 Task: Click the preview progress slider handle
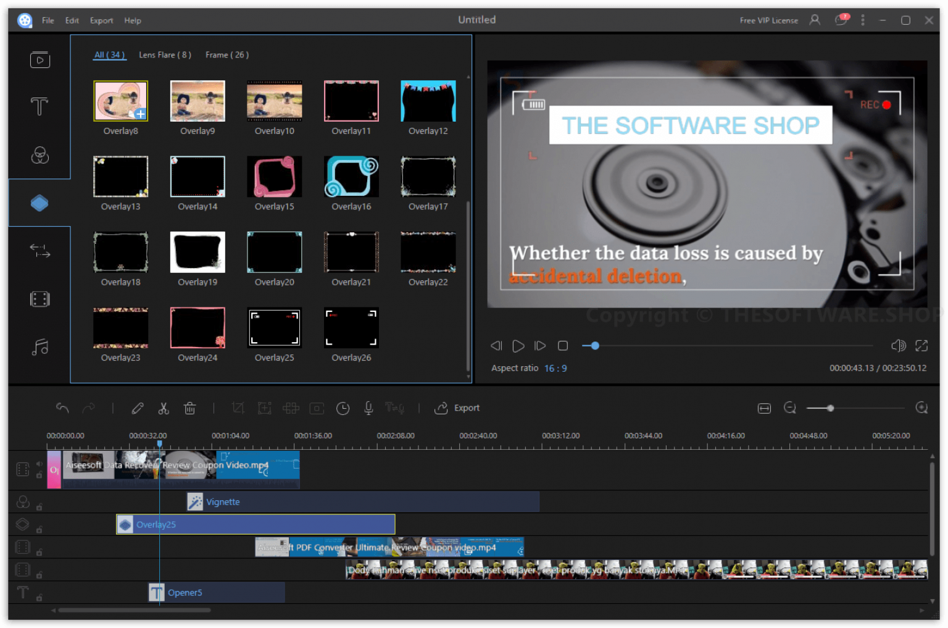(x=595, y=346)
